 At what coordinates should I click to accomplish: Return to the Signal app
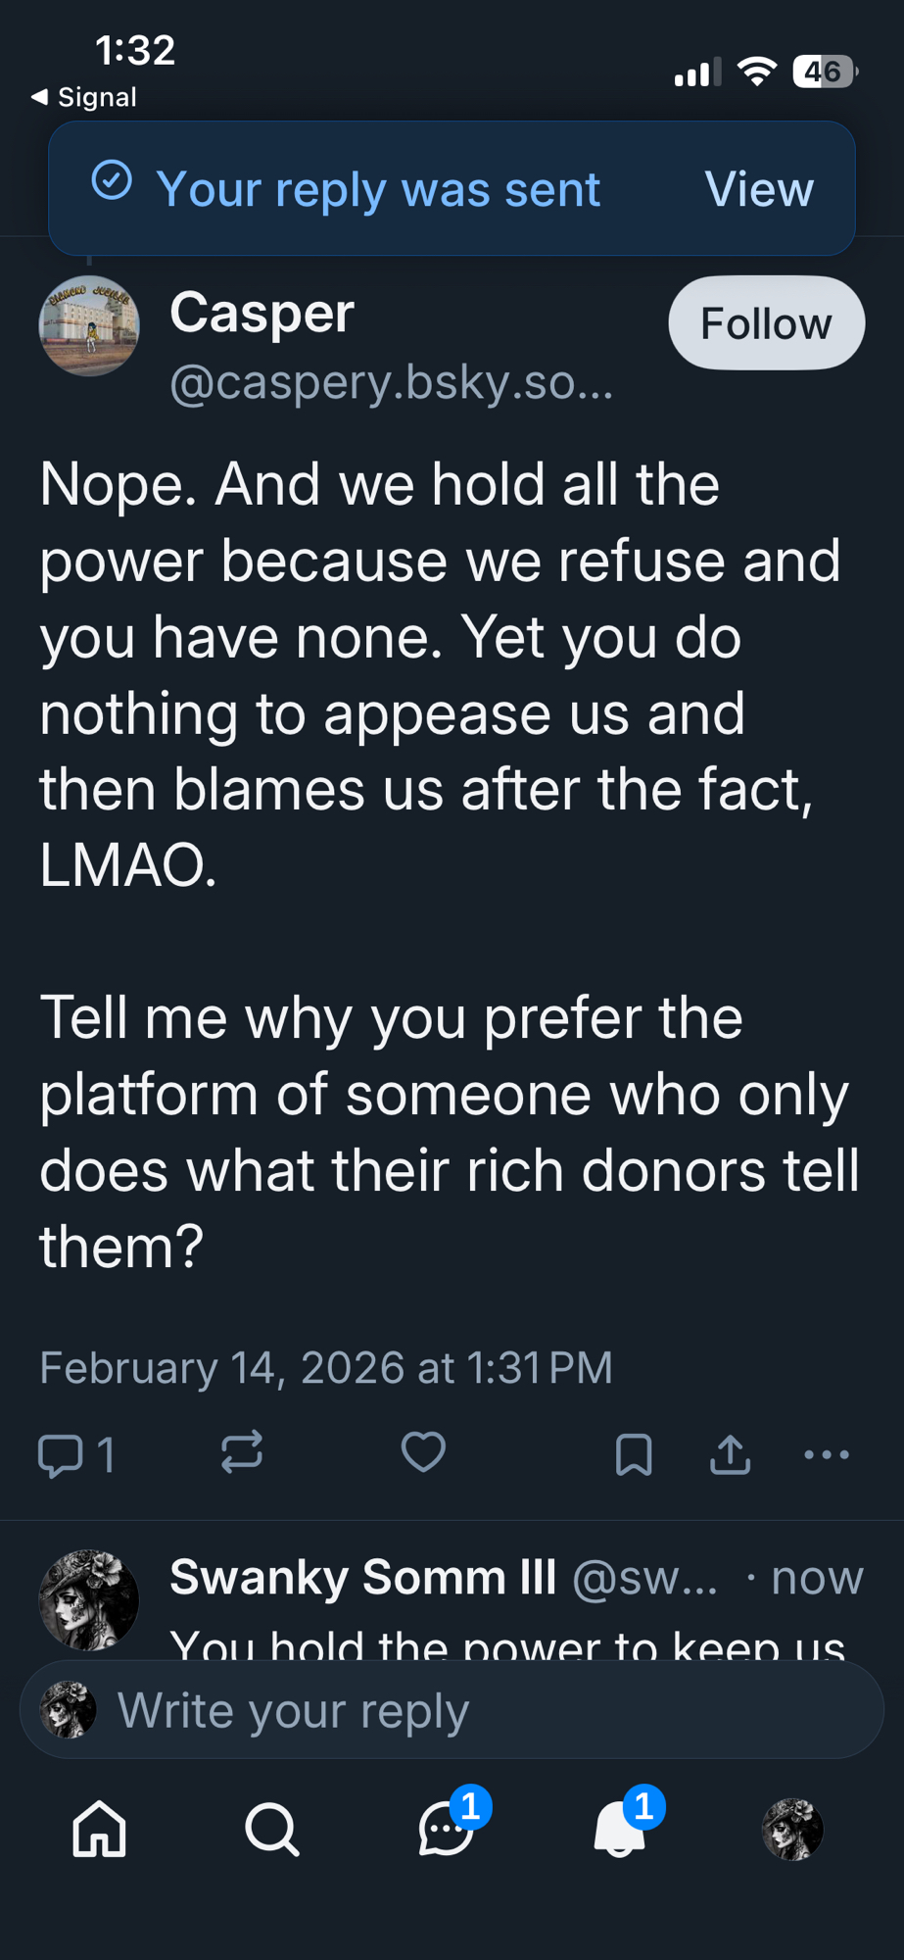click(x=84, y=97)
